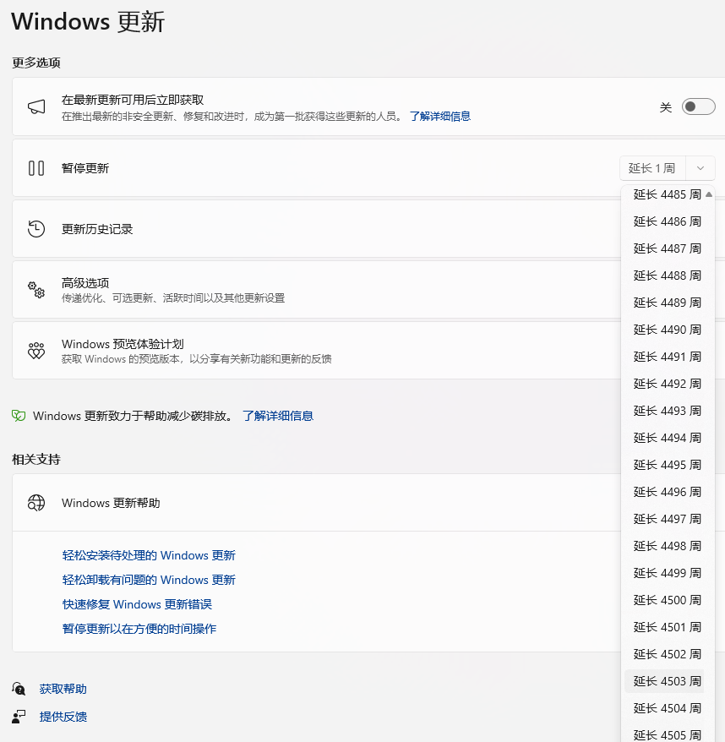Select highlighted 延长 4503 周 option
Image resolution: width=725 pixels, height=742 pixels.
click(664, 681)
